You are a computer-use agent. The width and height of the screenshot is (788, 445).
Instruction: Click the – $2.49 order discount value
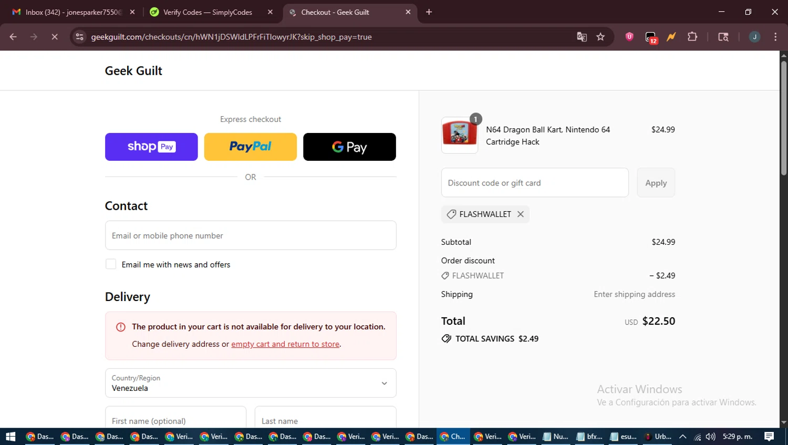click(662, 275)
